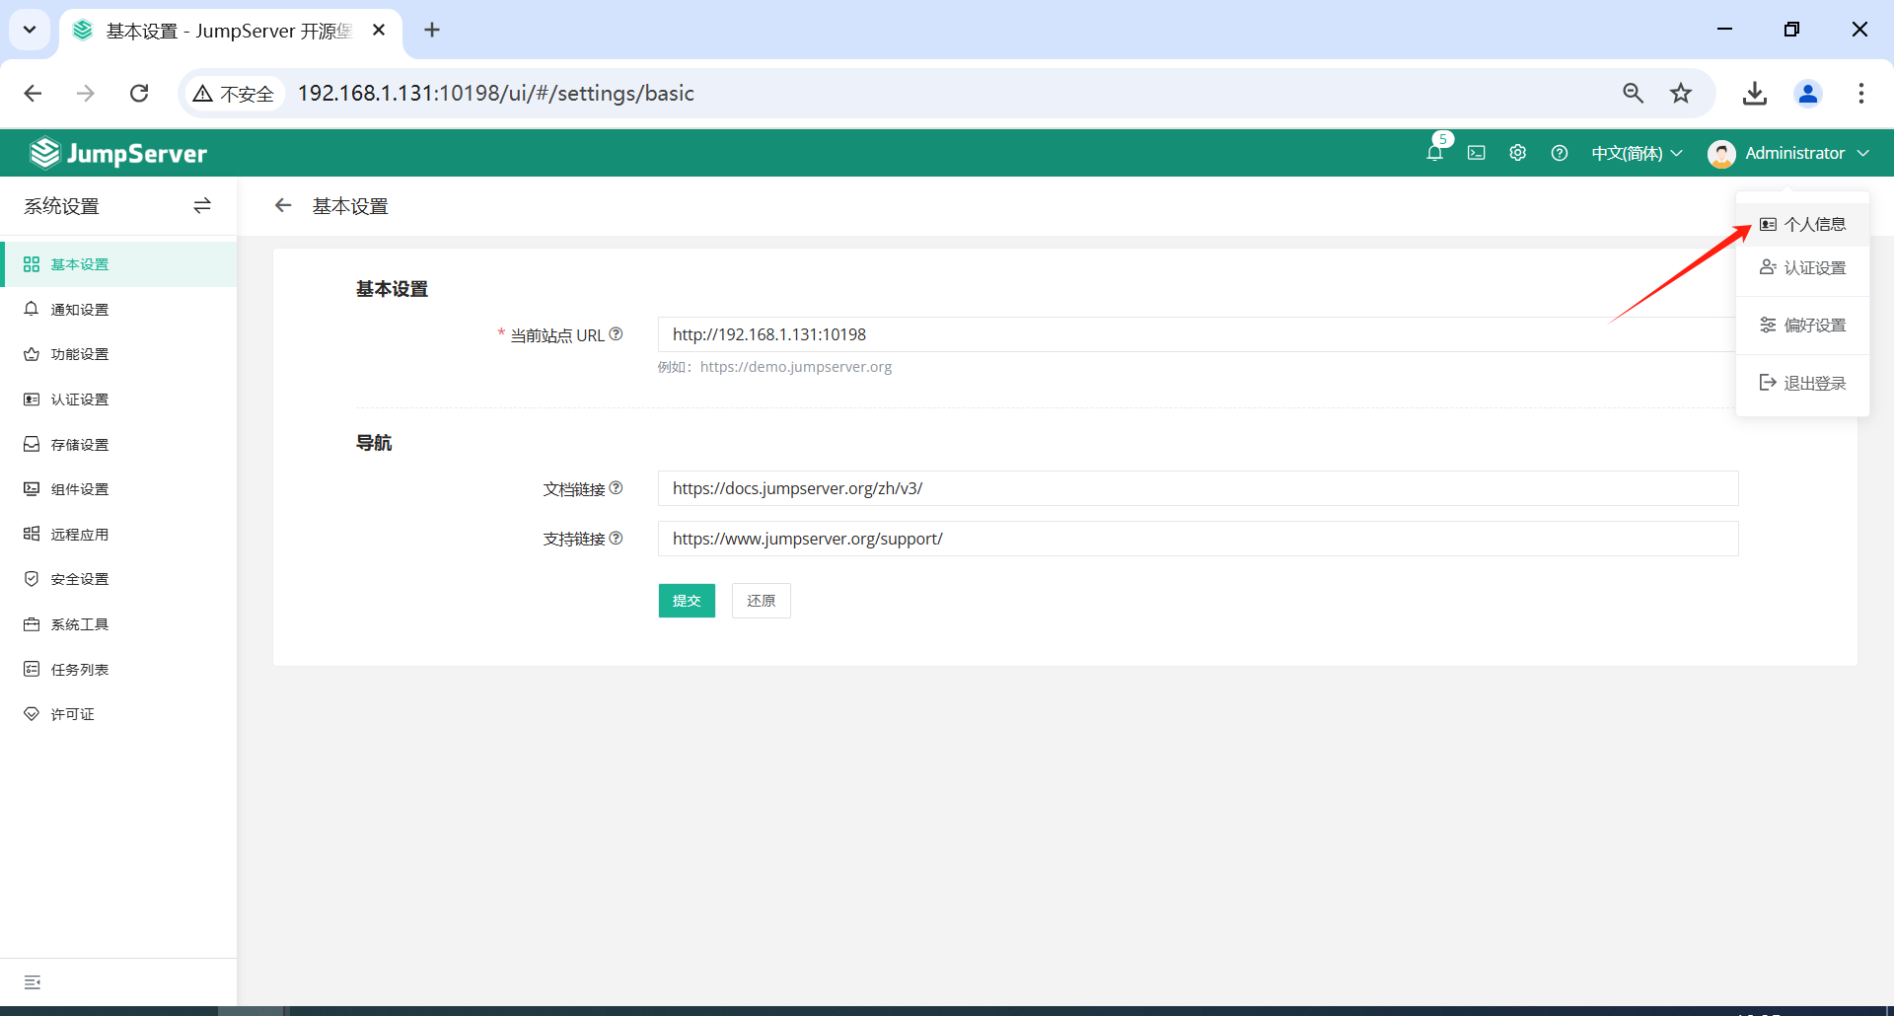Open the notifications bell icon
The image size is (1894, 1016).
(1434, 153)
